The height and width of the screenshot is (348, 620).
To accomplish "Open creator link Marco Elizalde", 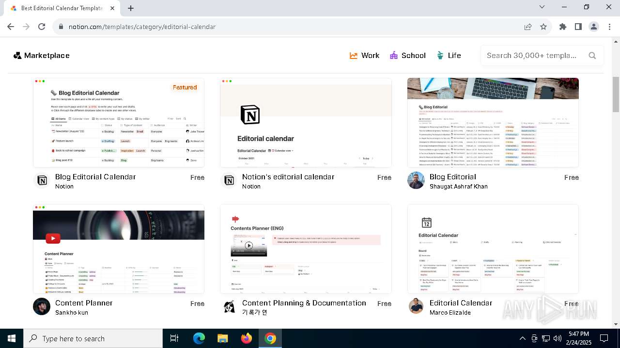I will (450, 313).
